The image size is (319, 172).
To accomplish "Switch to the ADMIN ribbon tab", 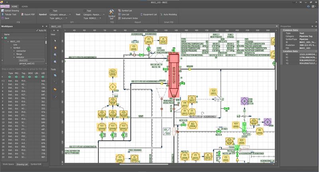I will pos(25,6).
